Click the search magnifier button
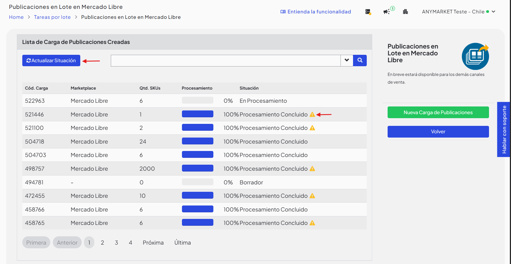Screen dimensions: 511x264 tap(360, 61)
